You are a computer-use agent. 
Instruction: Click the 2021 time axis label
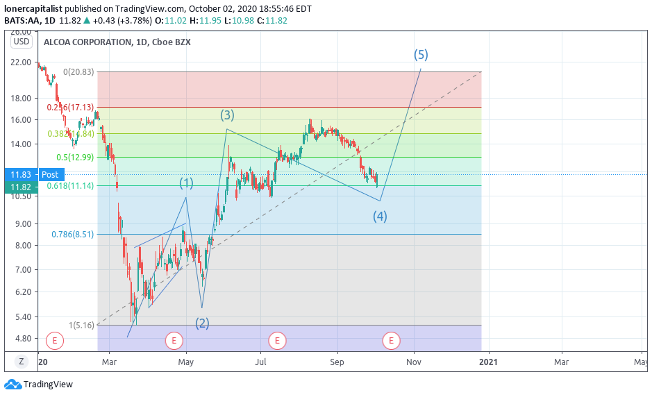tap(488, 362)
